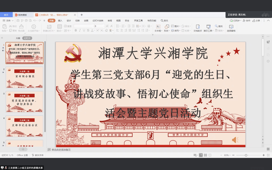Screen dimensions: 272x170
Task: Open the Review (审阅) ribbon tab
Action: point(110,20)
